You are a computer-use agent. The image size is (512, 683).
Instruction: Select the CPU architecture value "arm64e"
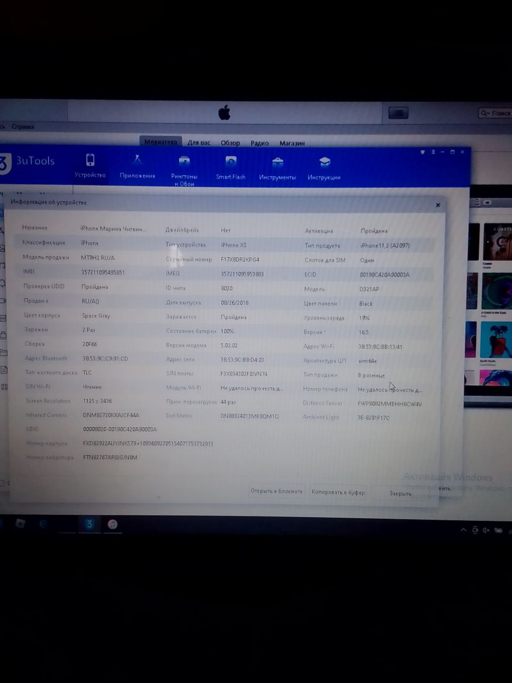click(x=367, y=361)
